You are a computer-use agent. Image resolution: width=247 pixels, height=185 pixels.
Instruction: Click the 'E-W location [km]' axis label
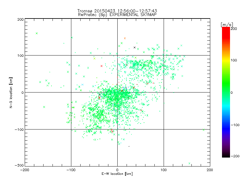tap(117, 174)
